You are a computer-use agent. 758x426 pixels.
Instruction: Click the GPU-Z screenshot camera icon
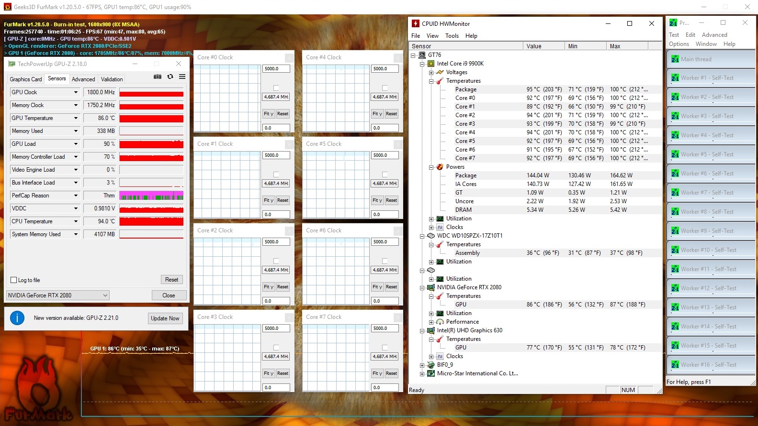tap(157, 76)
